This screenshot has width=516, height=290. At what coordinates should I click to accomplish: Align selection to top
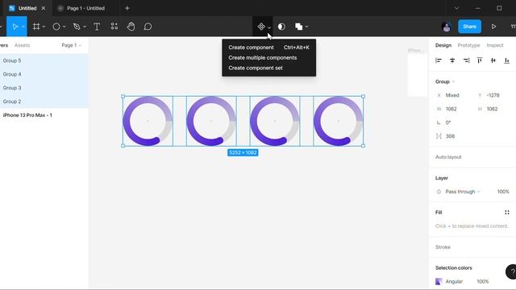pos(480,60)
